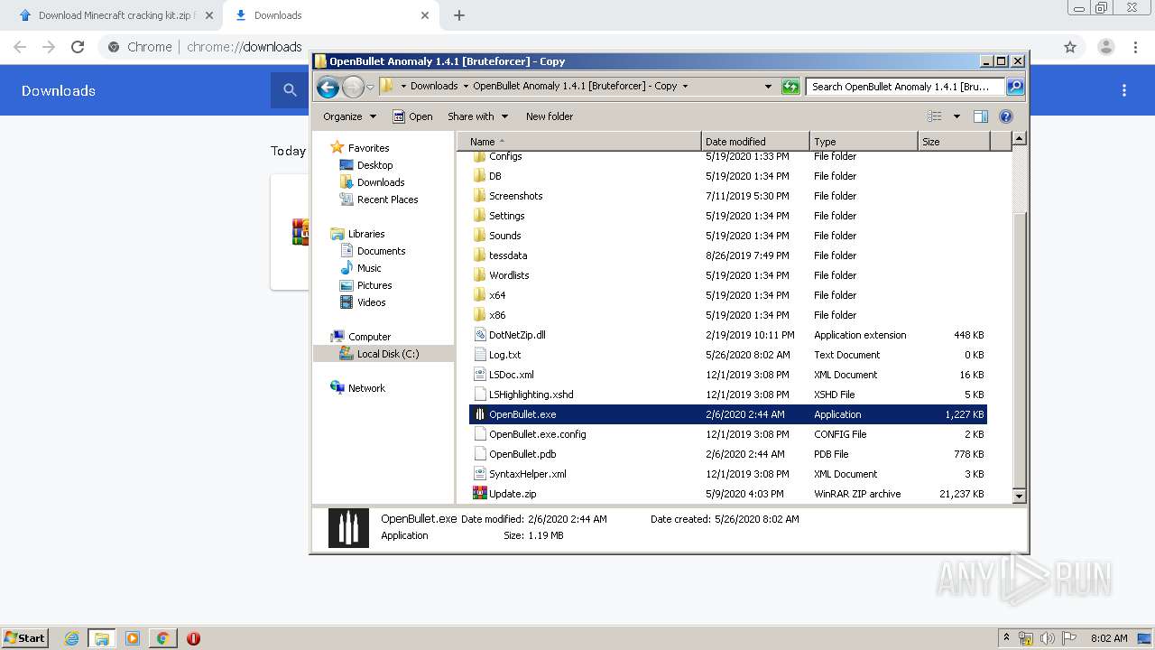Click the search magnifier in Explorer

click(x=1015, y=87)
